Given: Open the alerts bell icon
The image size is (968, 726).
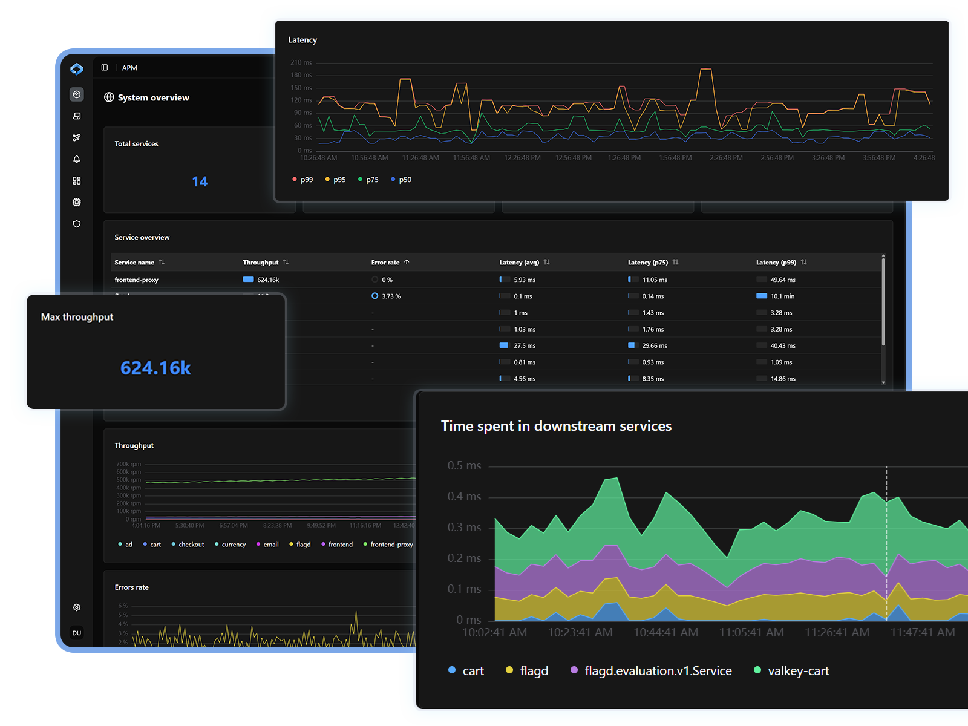Looking at the screenshot, I should [77, 159].
